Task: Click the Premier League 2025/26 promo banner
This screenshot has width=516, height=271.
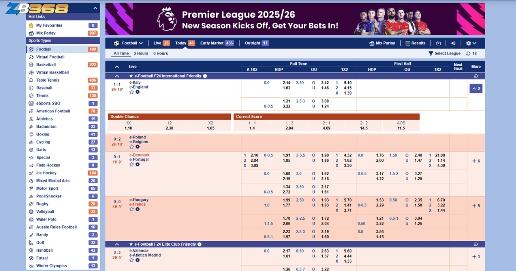Action: pos(295,19)
